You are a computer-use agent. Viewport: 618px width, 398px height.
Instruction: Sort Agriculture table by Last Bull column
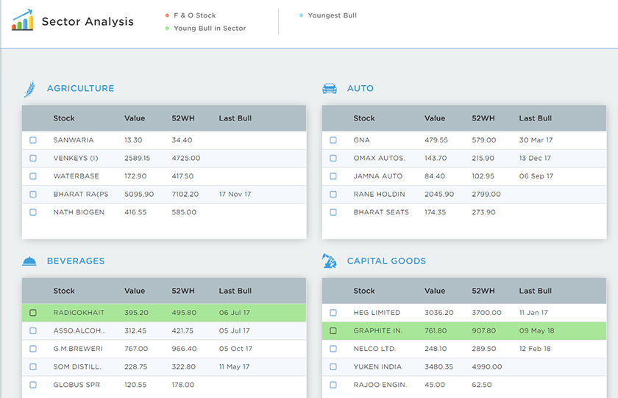tap(235, 118)
